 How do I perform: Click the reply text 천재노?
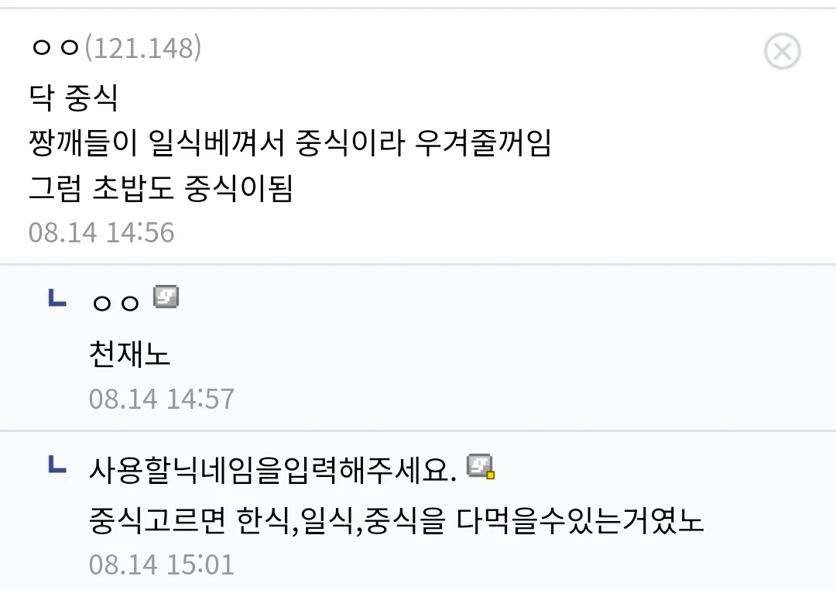[x=129, y=354]
